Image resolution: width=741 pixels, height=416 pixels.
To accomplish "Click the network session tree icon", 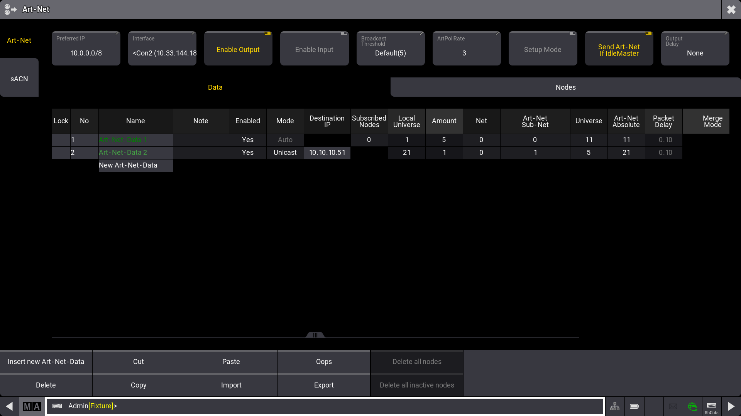I will pyautogui.click(x=615, y=406).
